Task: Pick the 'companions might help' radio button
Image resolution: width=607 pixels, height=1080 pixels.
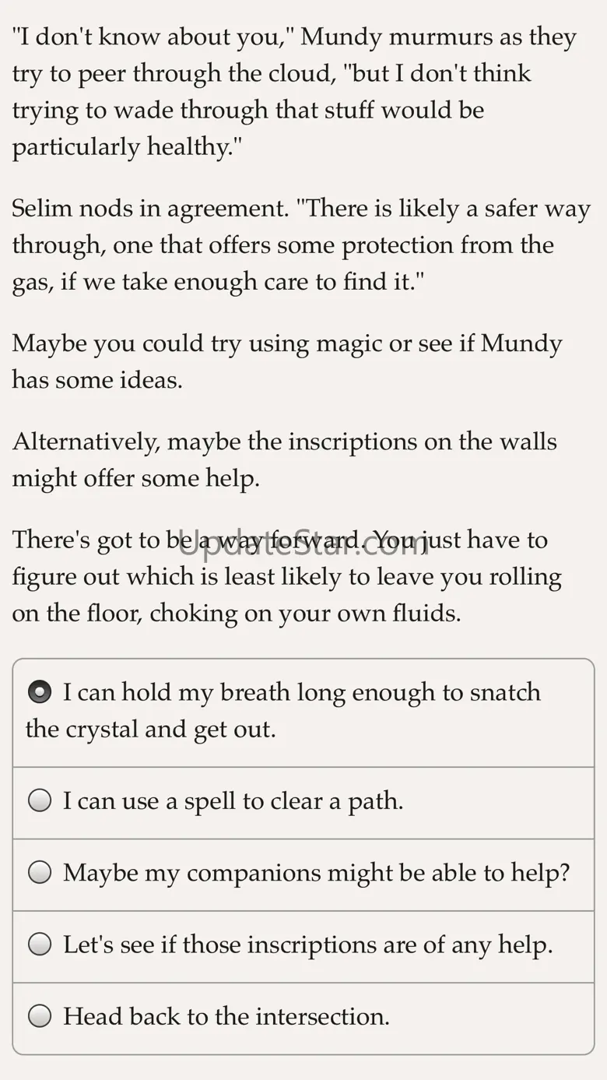Action: pos(40,873)
